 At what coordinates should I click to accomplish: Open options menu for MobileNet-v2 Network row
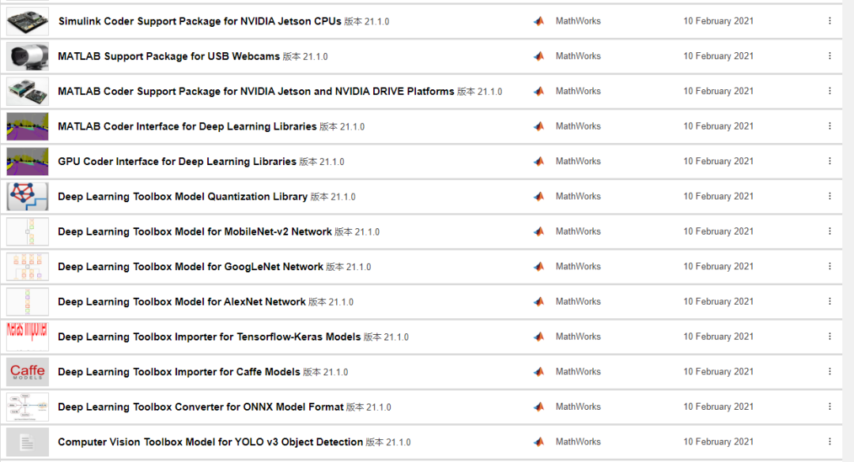click(x=829, y=231)
